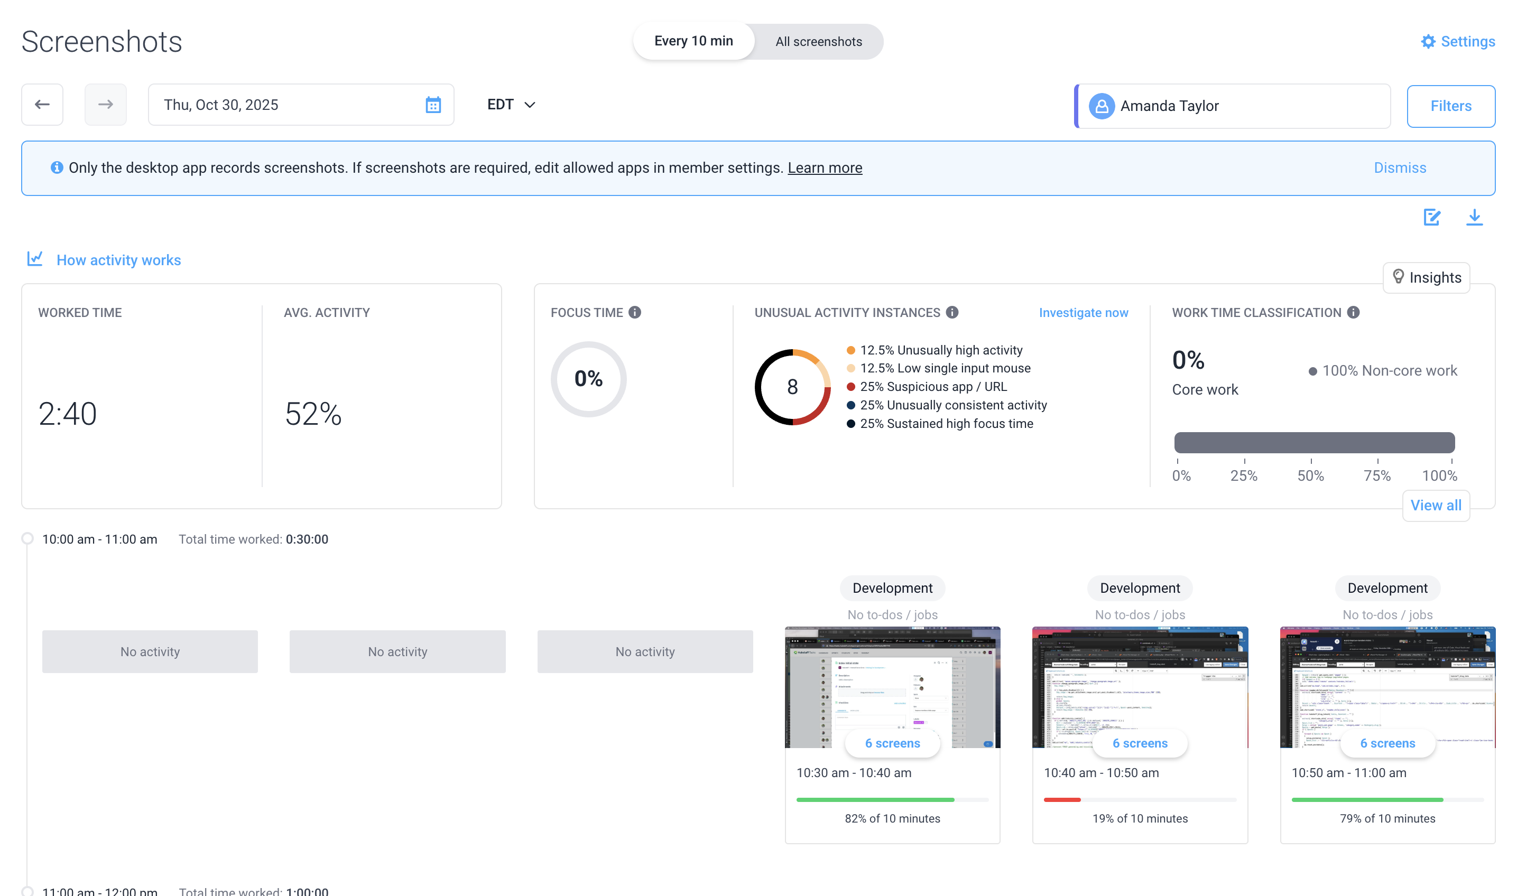The image size is (1517, 896).
Task: Dismiss the desktop app notice
Action: coord(1400,167)
